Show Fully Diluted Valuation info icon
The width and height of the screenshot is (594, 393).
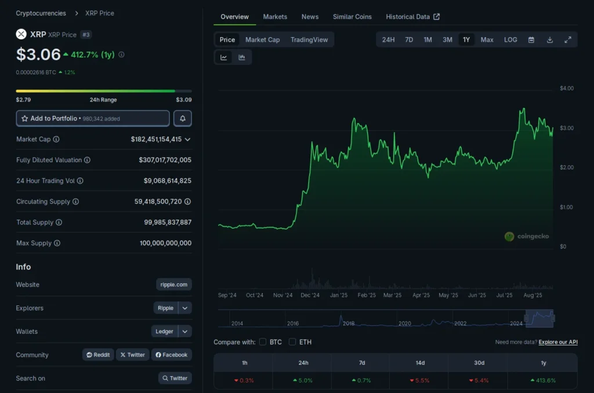(x=87, y=160)
